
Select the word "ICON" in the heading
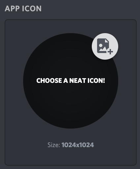[x=32, y=9]
